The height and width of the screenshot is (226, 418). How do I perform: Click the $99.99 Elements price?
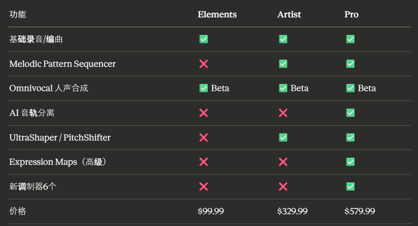click(211, 211)
